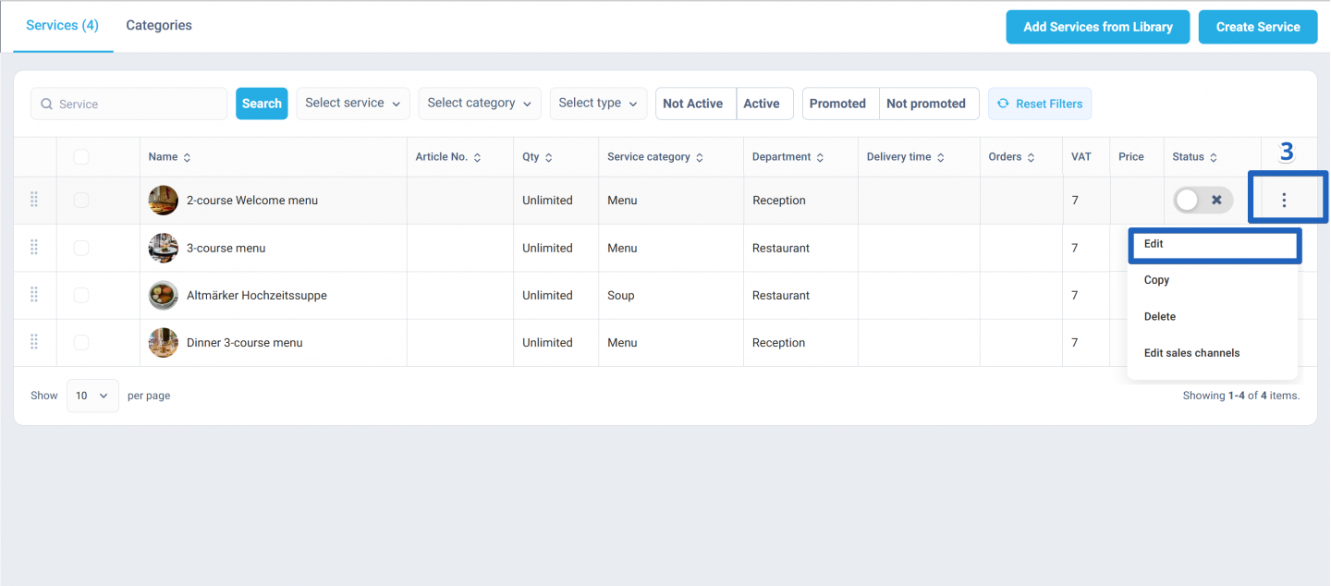Screen dimensions: 1331x586
Task: Sort by Article No. column arrows
Action: coord(477,157)
